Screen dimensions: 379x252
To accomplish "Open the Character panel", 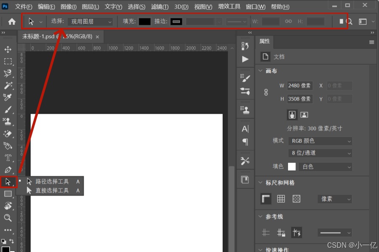I will click(245, 129).
